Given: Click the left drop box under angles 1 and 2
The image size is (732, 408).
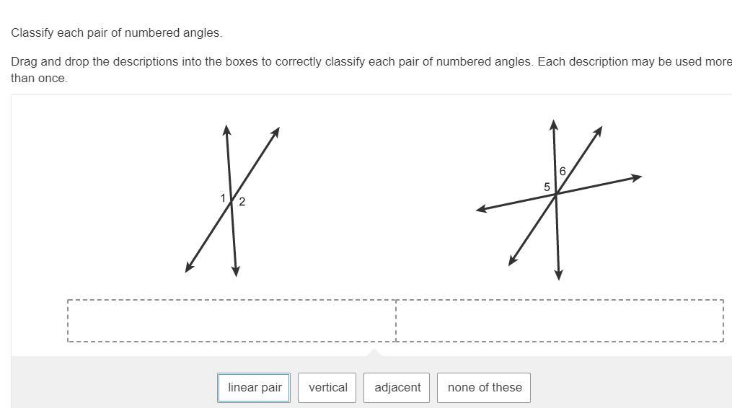Looking at the screenshot, I should click(x=231, y=320).
